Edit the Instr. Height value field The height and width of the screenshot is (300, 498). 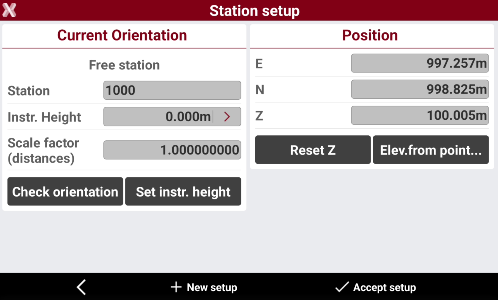(158, 117)
